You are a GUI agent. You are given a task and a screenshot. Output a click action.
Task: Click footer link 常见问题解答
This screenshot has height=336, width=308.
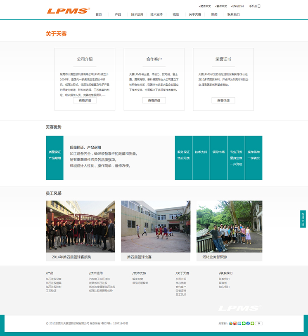tap(140, 283)
